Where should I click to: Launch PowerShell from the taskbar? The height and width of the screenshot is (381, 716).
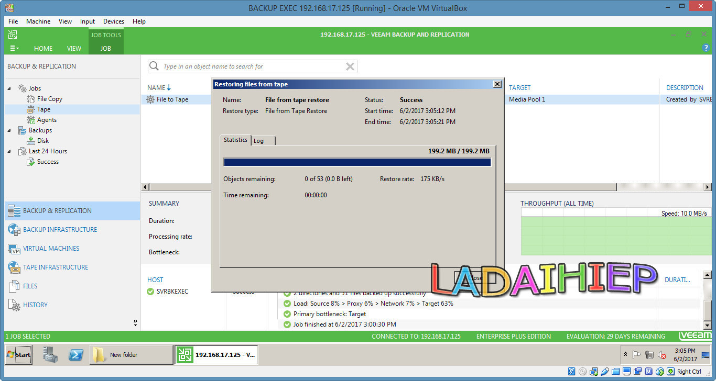(x=77, y=355)
